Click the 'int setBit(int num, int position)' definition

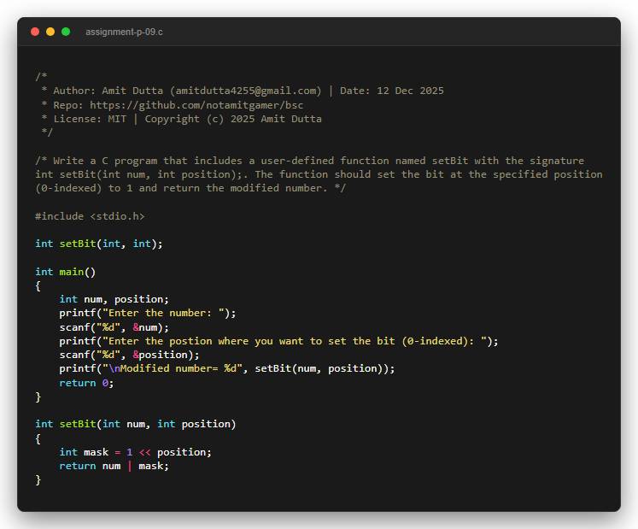tap(136, 424)
